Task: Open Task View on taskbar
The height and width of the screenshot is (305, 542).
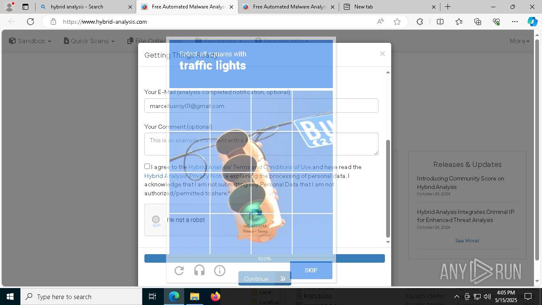Action: 153,297
